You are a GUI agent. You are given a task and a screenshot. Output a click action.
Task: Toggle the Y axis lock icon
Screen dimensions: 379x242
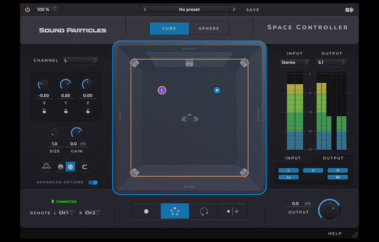66,111
